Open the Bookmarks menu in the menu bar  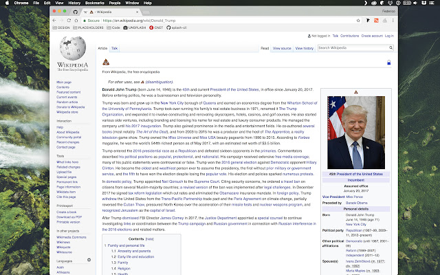click(95, 3)
